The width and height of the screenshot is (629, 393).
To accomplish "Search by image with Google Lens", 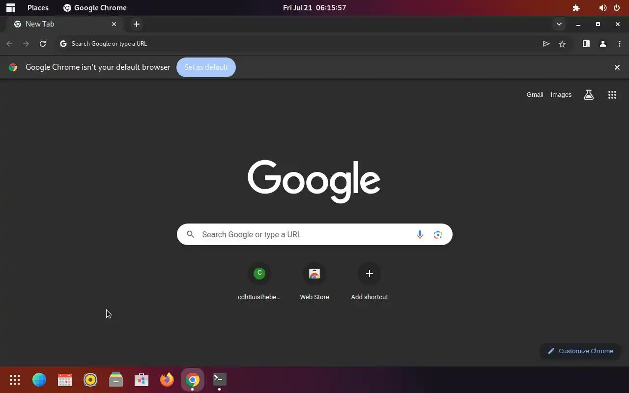I will click(x=438, y=235).
